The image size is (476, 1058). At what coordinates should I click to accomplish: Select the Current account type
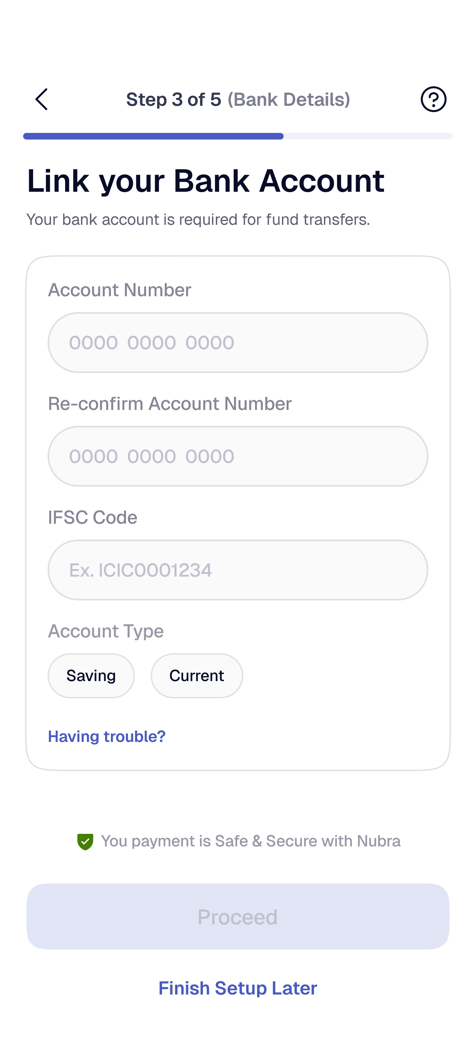(197, 675)
